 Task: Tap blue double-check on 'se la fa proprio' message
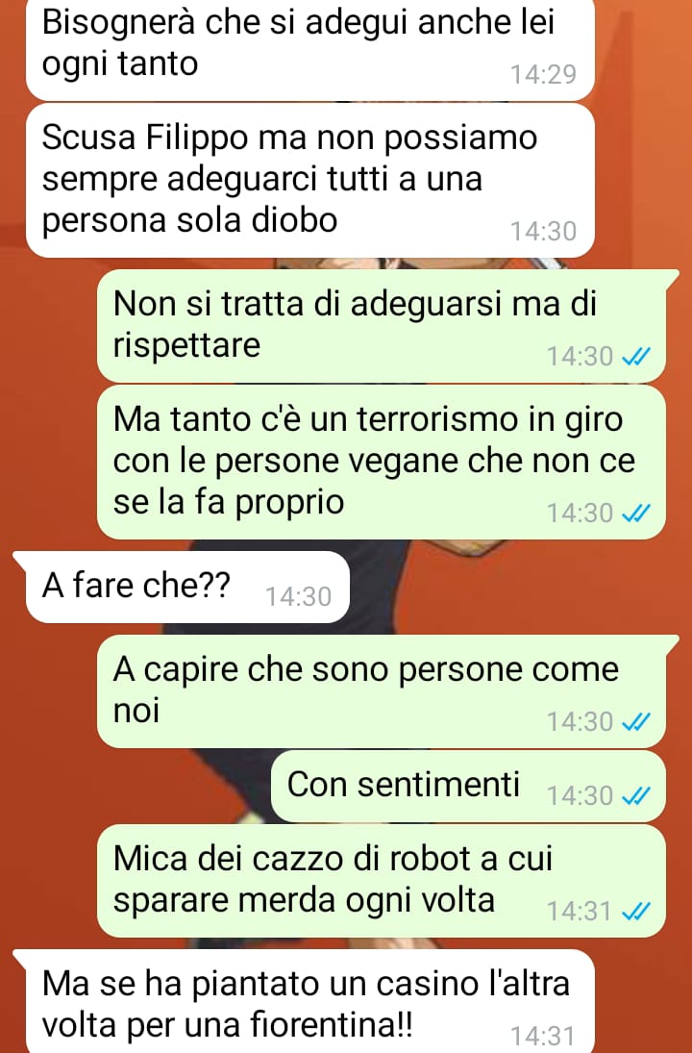click(635, 514)
